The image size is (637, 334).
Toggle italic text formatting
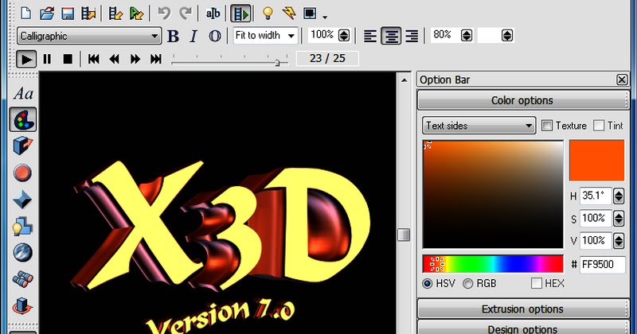coord(193,36)
